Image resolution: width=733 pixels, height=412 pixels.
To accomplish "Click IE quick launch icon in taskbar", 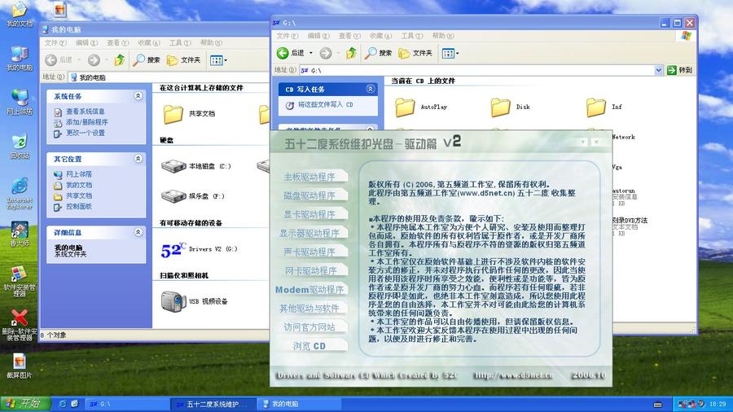I will click(62, 404).
